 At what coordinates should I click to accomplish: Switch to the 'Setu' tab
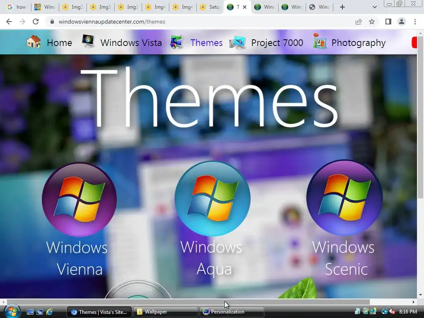210,7
